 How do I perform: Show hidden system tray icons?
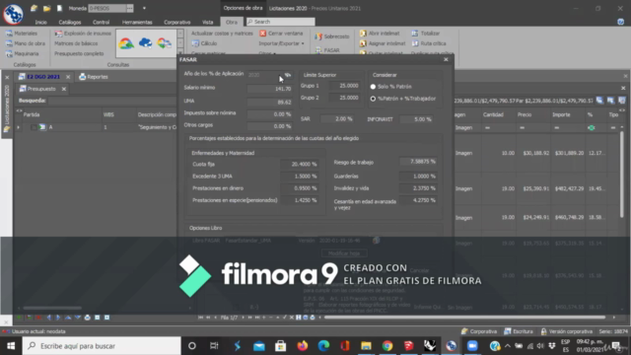(x=508, y=346)
